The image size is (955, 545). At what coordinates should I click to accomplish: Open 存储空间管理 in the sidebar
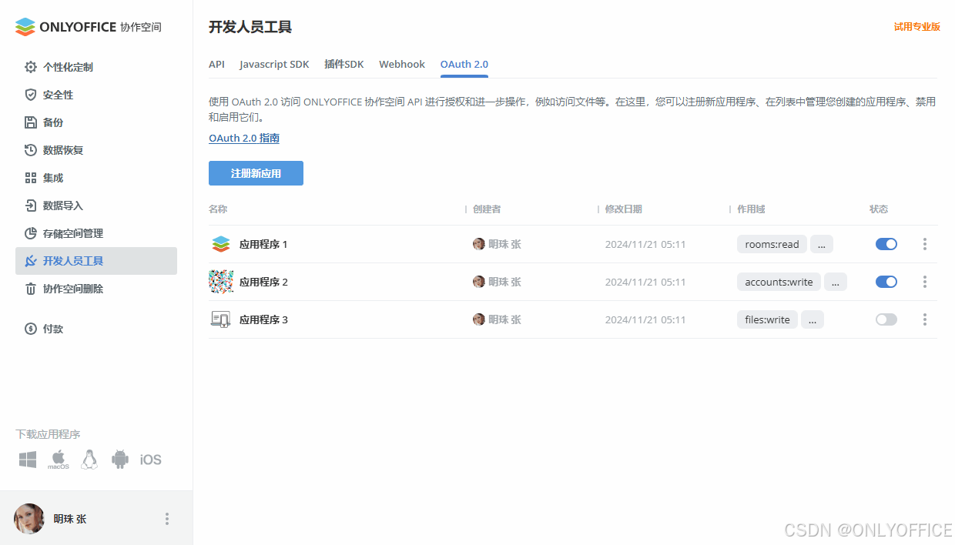(x=96, y=233)
